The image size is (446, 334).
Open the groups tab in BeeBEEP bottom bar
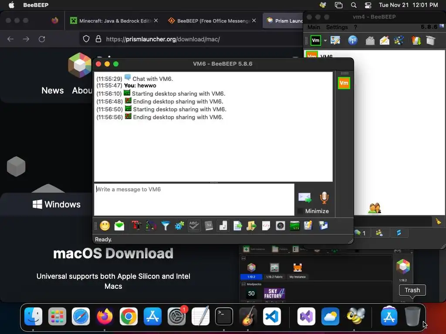[x=379, y=233]
